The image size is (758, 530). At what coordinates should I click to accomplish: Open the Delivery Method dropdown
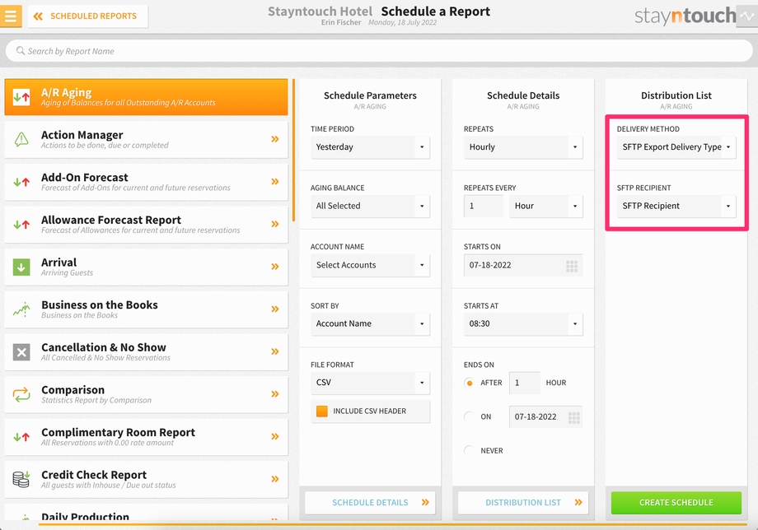pos(676,146)
